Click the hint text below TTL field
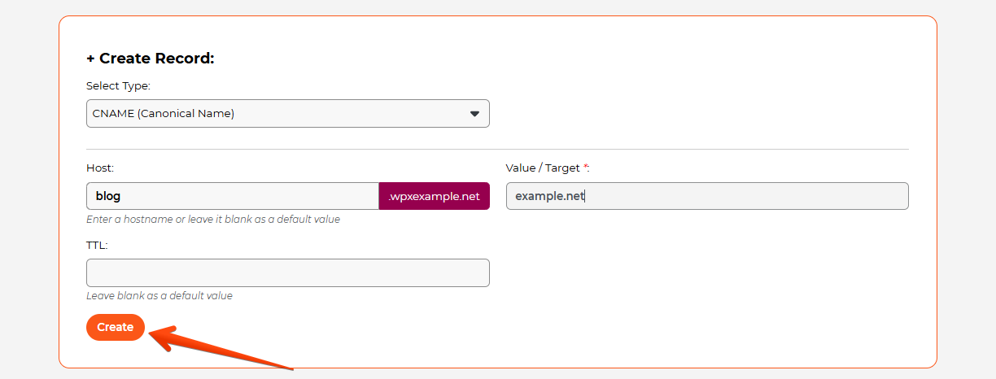The image size is (996, 379). pyautogui.click(x=159, y=296)
